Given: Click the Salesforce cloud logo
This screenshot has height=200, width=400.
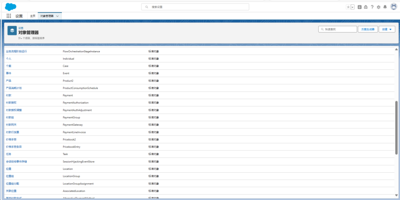Looking at the screenshot, I should point(10,7).
